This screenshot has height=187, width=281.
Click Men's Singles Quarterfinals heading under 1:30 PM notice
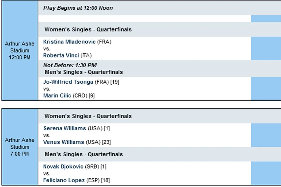[84, 72]
